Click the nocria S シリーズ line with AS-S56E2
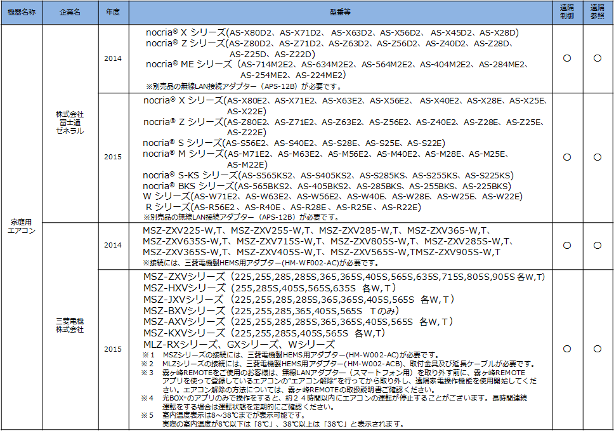614x431 pixels. [x=294, y=143]
